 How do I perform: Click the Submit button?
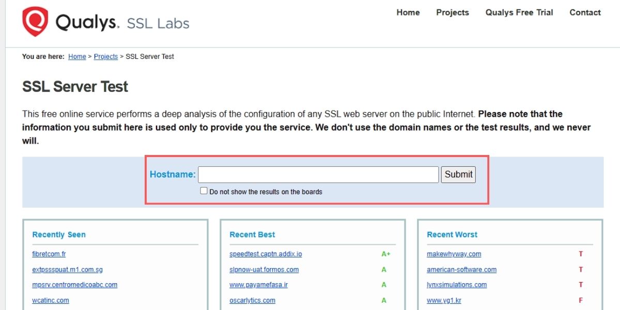click(458, 175)
